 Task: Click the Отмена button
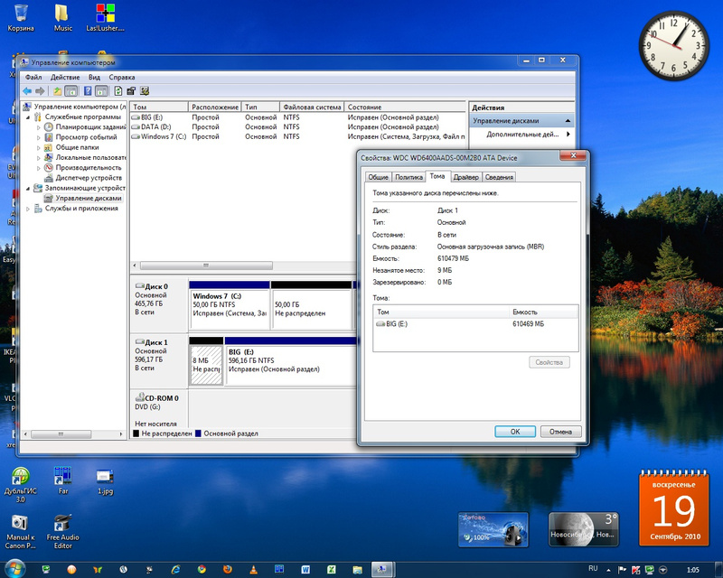click(x=559, y=432)
